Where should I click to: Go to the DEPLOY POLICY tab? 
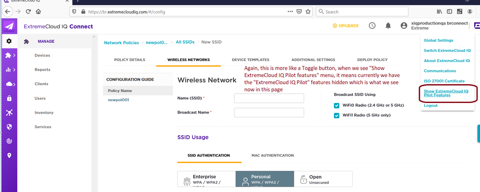[372, 60]
